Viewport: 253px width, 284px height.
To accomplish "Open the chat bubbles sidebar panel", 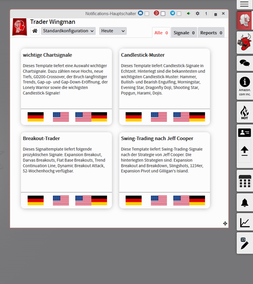I will (245, 63).
